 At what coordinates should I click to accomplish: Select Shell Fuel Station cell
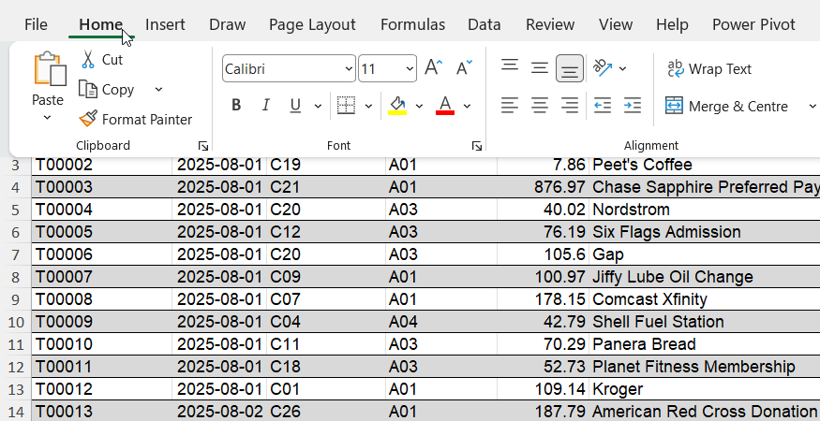point(705,321)
